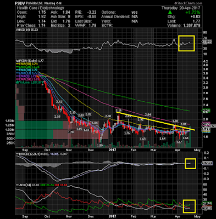
Task: Click the Last price 1.77 in header
Action: click(197, 21)
